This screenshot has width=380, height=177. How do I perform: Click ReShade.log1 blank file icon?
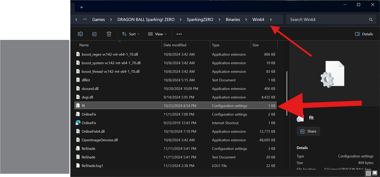pyautogui.click(x=78, y=166)
